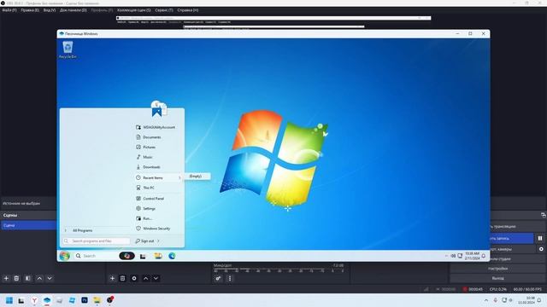Screen dimensions: 547x307
Task: Click the Copilot pill icon on Sandbox taskbar
Action: click(126, 256)
